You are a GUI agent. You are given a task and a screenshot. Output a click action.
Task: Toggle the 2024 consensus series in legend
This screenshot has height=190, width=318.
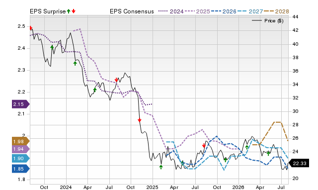click(x=171, y=11)
